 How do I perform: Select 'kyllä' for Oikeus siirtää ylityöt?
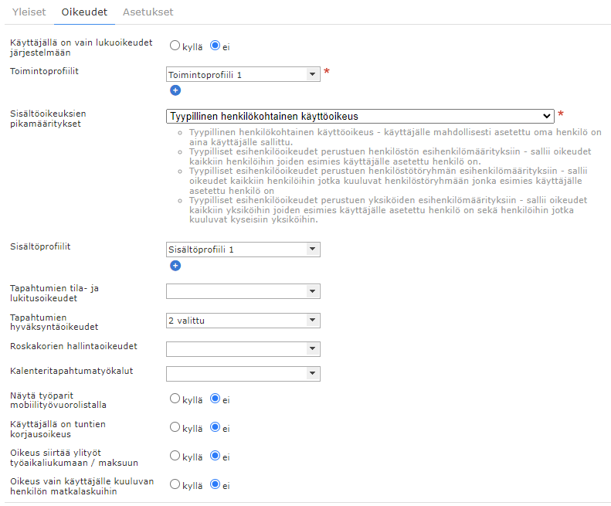(x=175, y=456)
